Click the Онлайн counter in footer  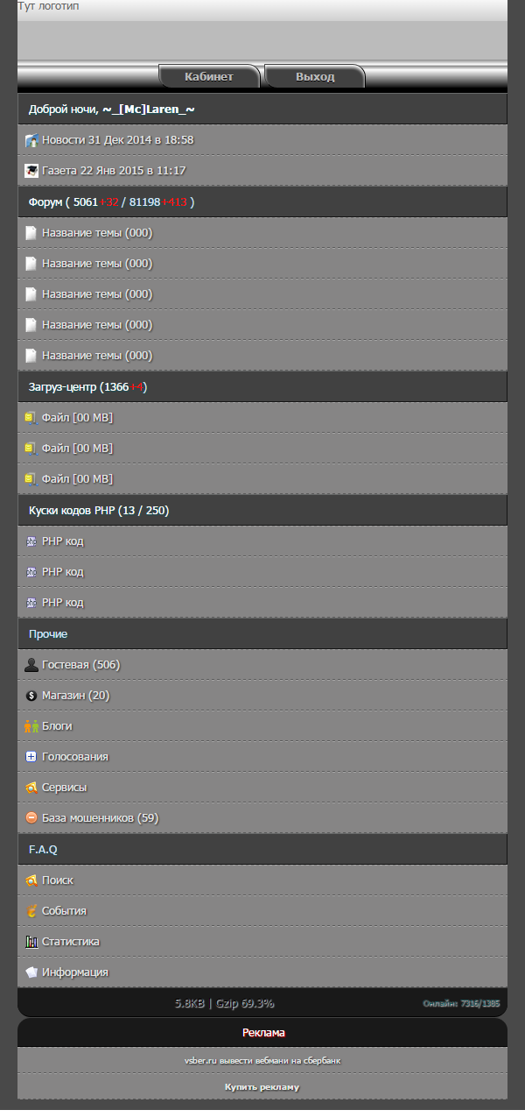pyautogui.click(x=461, y=1004)
